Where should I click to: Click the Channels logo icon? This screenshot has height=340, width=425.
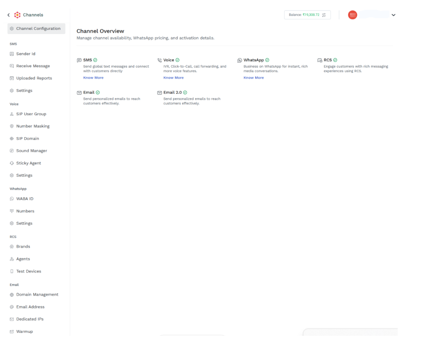17,15
